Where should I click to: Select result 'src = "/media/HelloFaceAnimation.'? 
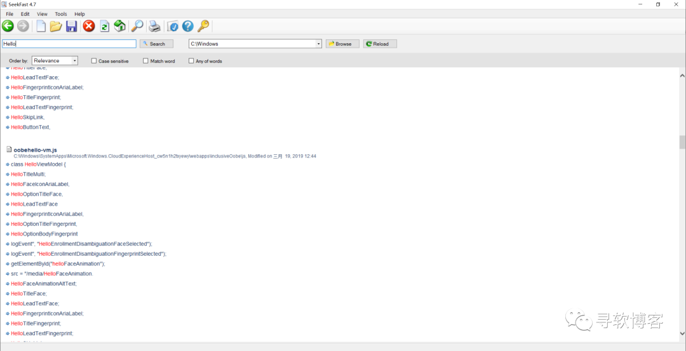(52, 274)
